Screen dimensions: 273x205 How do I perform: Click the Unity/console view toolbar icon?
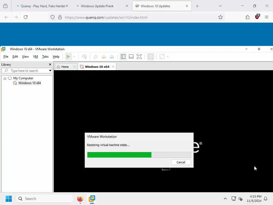pos(150,57)
